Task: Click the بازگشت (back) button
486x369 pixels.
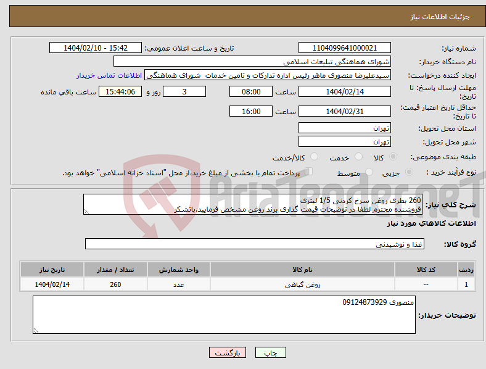Action: click(x=228, y=352)
